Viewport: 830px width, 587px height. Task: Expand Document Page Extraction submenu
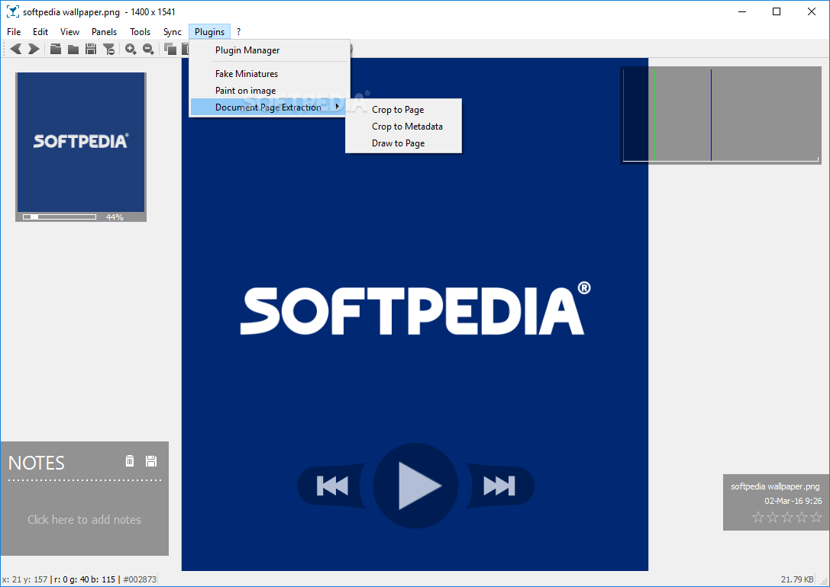268,107
